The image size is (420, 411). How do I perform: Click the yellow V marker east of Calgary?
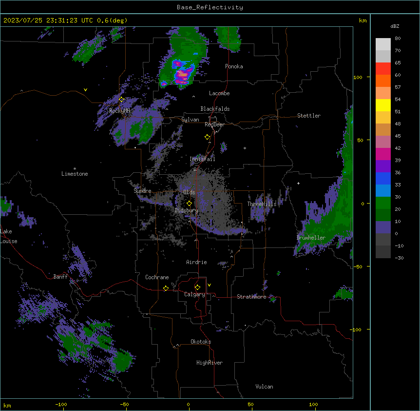coord(209,285)
